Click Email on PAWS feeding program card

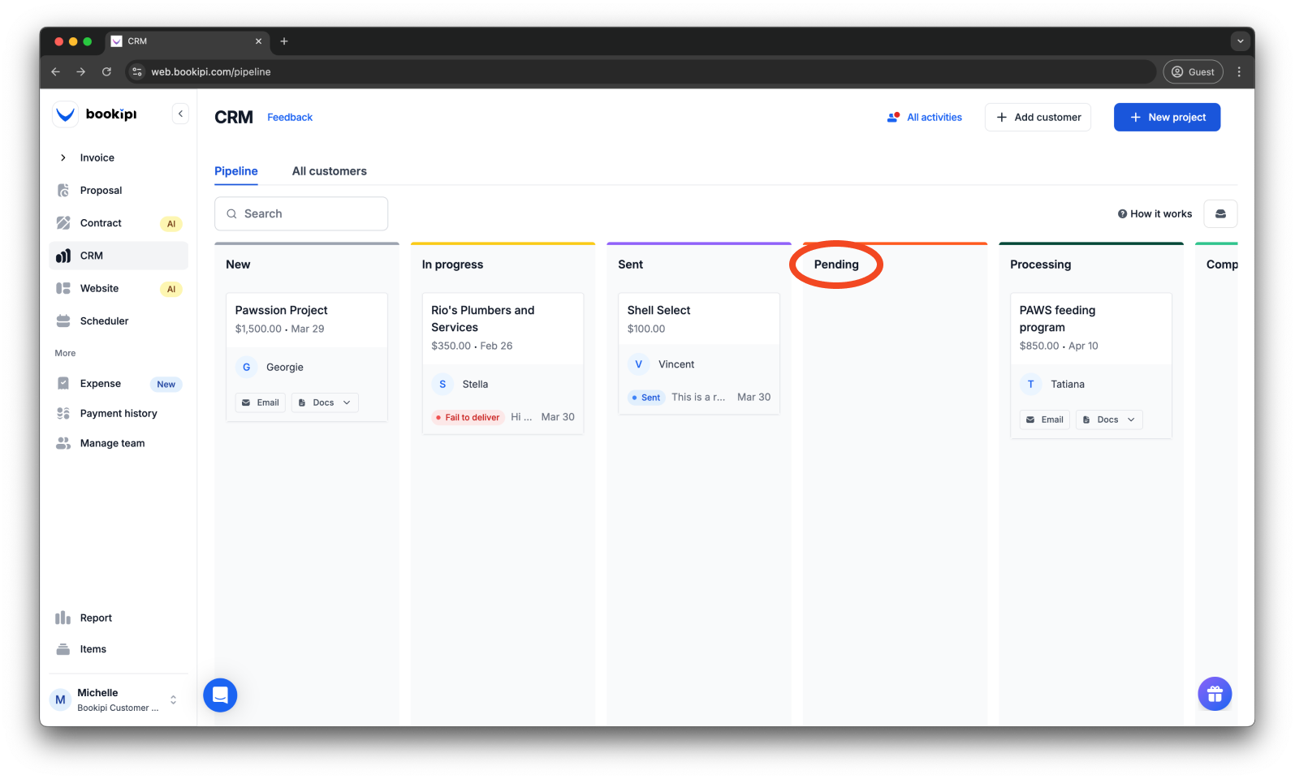point(1045,420)
